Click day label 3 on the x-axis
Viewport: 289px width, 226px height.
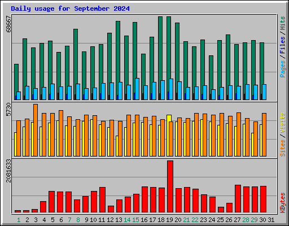pyautogui.click(x=36, y=220)
